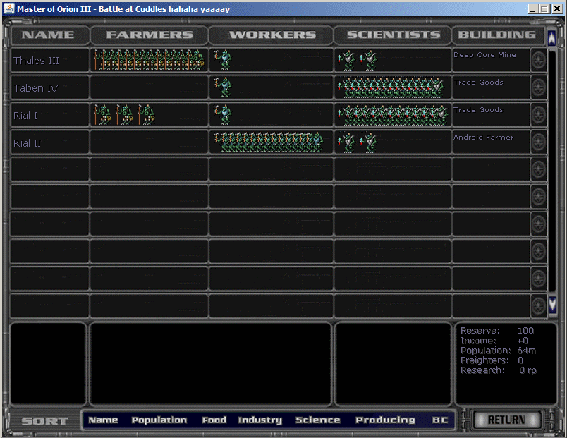The image size is (567, 438).
Task: Click the round icon in the Rial I row
Action: tap(538, 115)
